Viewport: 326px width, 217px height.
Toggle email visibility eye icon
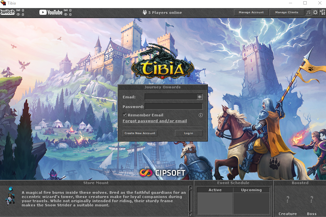tap(199, 97)
